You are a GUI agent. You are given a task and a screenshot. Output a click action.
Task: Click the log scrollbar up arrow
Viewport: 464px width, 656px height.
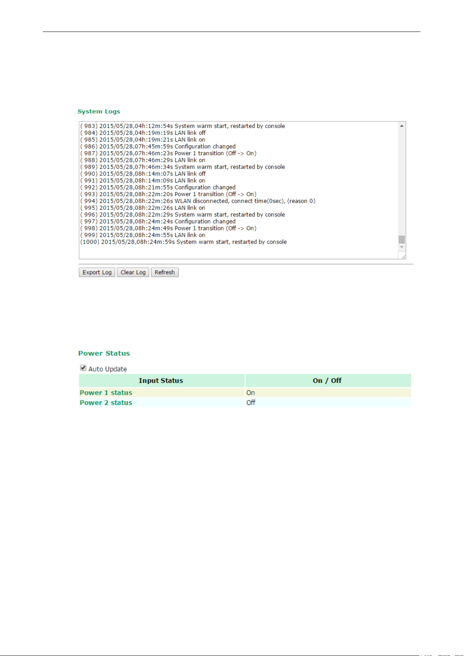point(402,126)
